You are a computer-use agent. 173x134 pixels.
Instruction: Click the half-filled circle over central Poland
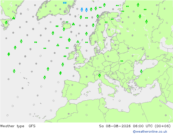[108, 56]
